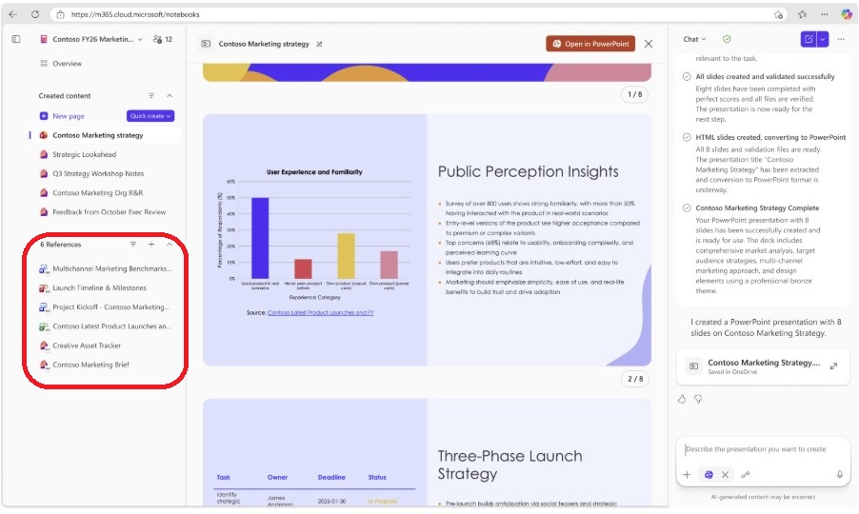Give thumbs up feedback on response
Image resolution: width=859 pixels, height=514 pixels.
(682, 399)
